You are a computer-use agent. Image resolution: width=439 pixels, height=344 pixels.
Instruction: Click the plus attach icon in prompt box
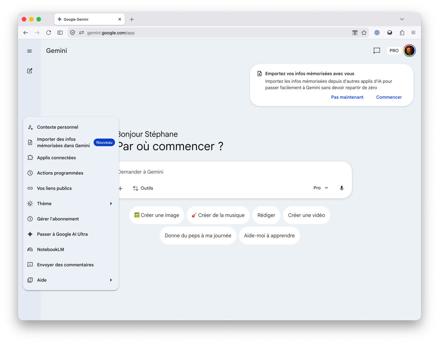tap(121, 189)
